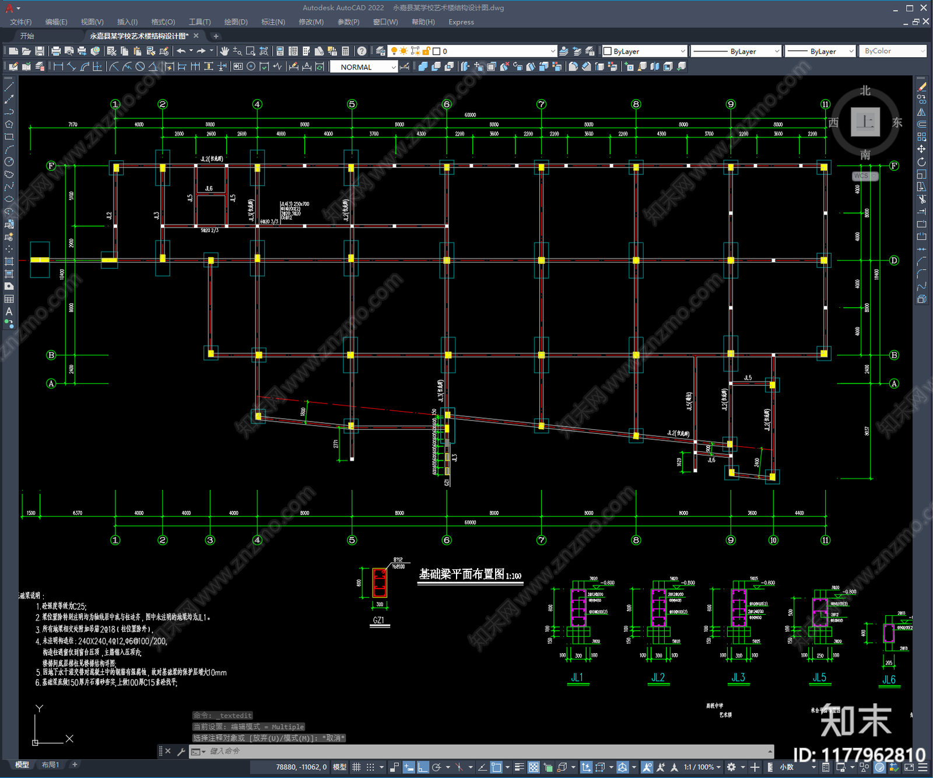Toggle Ortho mode in status bar

(x=423, y=767)
